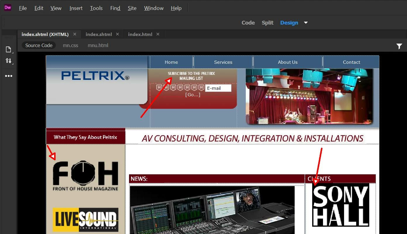Open the Open Documents sidebar icon
407x234 pixels.
(9, 49)
